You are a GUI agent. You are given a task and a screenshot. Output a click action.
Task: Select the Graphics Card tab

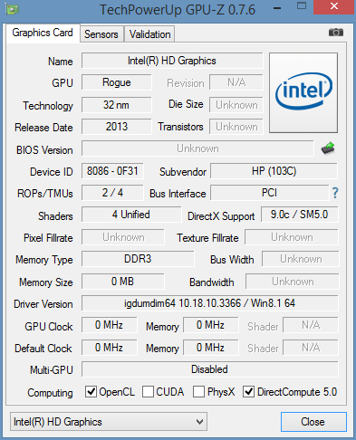(43, 33)
